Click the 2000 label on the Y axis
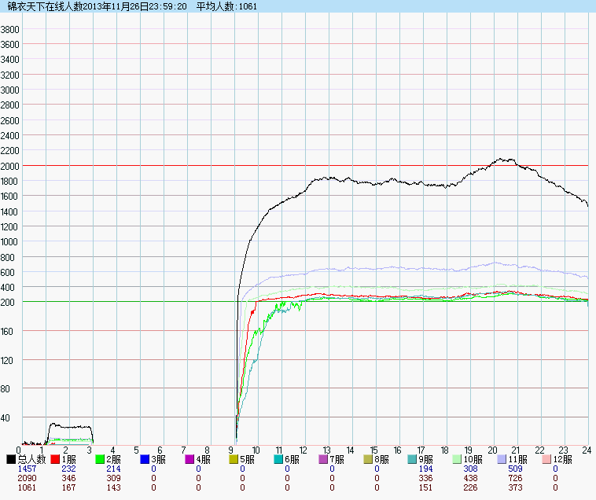Viewport: 596px width, 500px height. pyautogui.click(x=9, y=166)
